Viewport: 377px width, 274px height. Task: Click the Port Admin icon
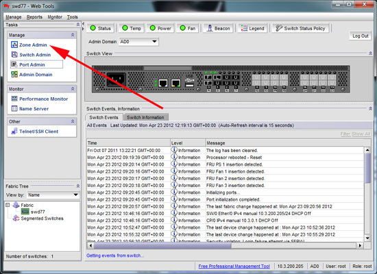coord(14,64)
